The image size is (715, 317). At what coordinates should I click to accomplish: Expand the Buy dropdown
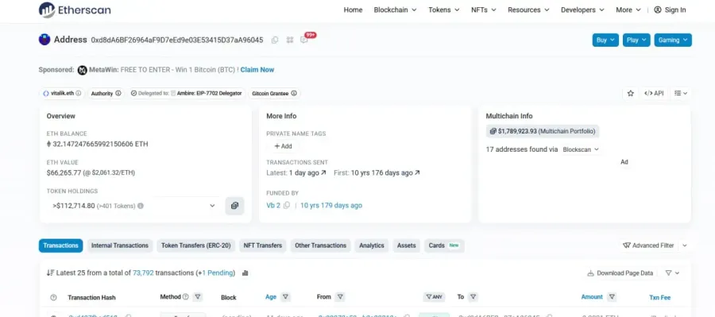pos(605,41)
